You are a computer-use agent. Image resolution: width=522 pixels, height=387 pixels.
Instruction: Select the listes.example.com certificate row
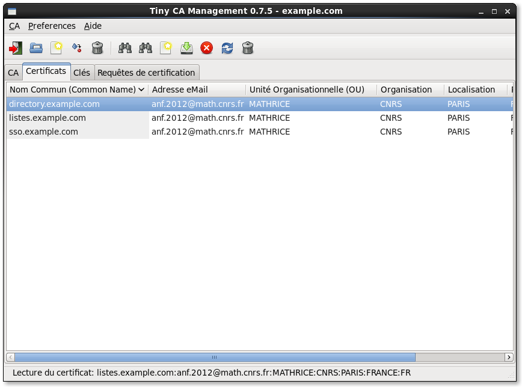tap(260, 118)
